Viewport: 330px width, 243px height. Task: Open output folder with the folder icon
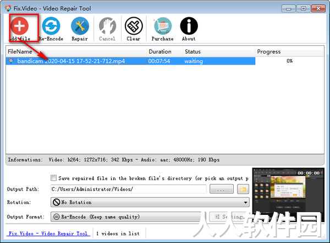(x=243, y=189)
